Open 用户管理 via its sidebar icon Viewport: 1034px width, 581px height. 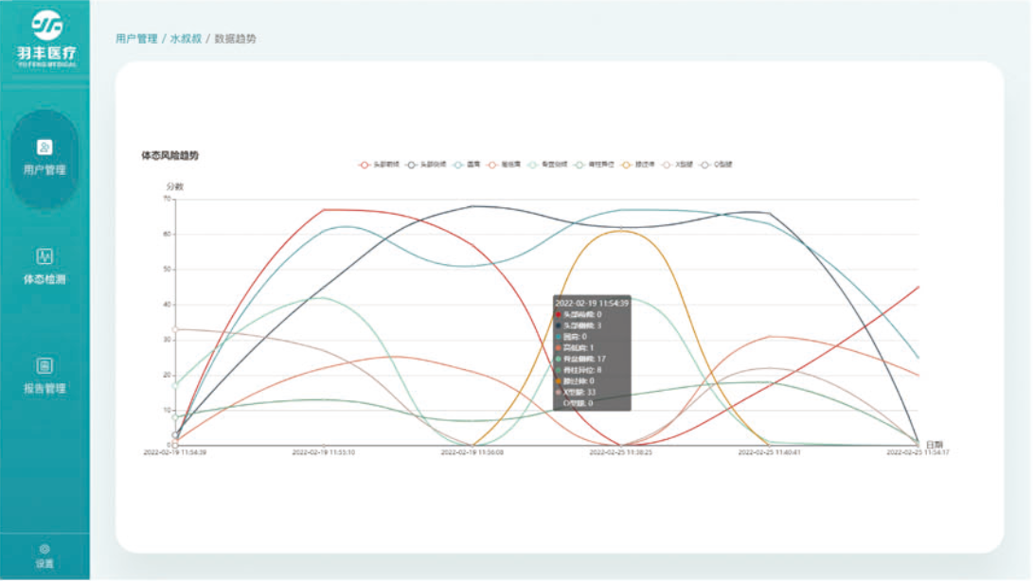coord(45,148)
